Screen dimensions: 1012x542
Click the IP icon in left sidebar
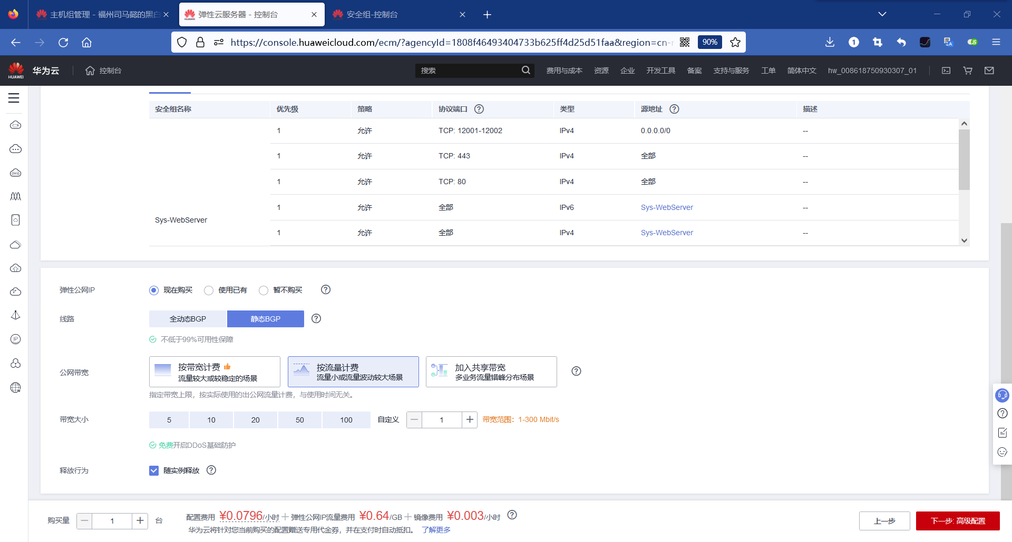pyautogui.click(x=16, y=339)
